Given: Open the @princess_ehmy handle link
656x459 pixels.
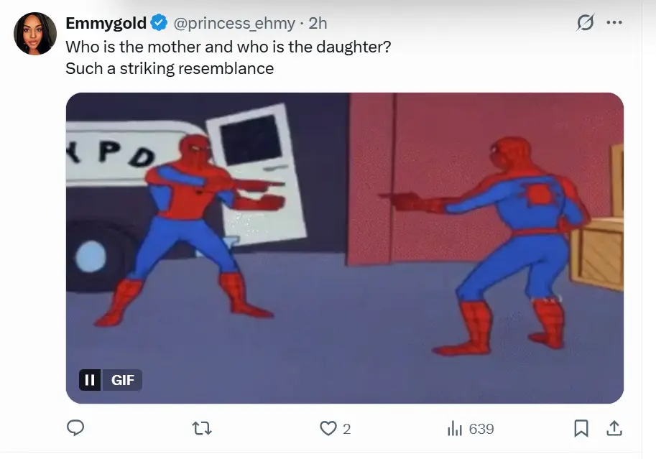Looking at the screenshot, I should point(234,24).
